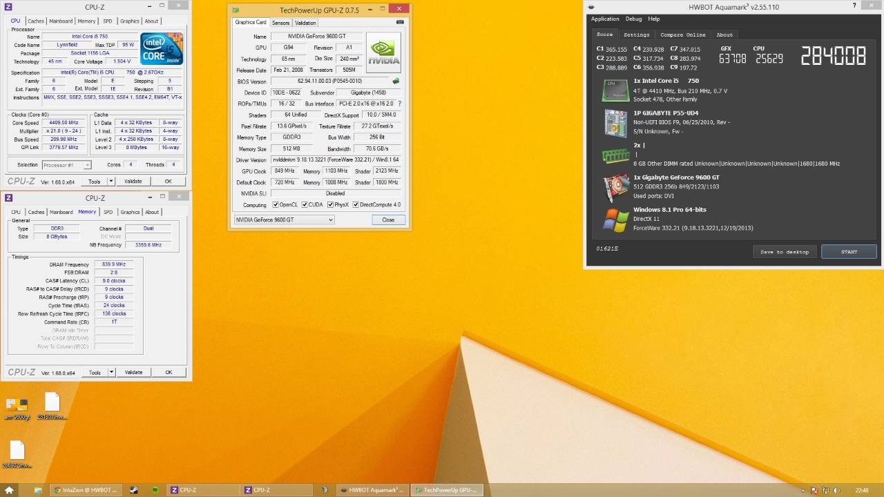Click Save to desktop button
Image resolution: width=884 pixels, height=497 pixels.
pyautogui.click(x=785, y=252)
